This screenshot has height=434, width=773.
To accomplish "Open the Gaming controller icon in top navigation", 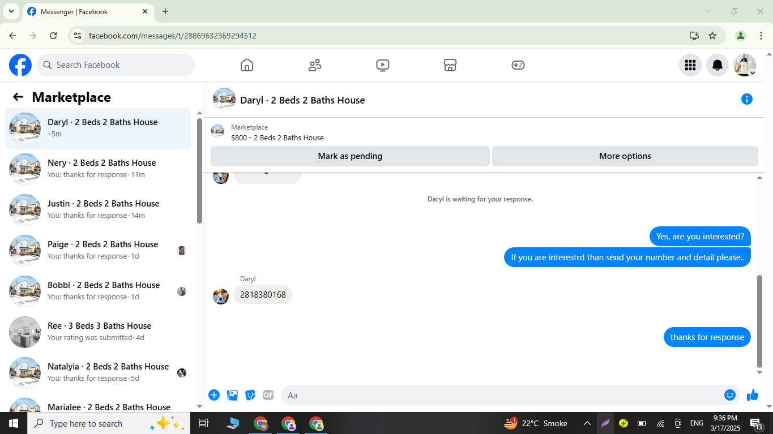I will (x=518, y=65).
